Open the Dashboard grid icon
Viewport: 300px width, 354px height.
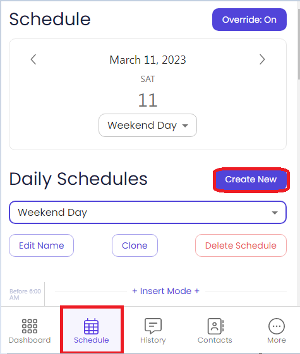coord(30,326)
